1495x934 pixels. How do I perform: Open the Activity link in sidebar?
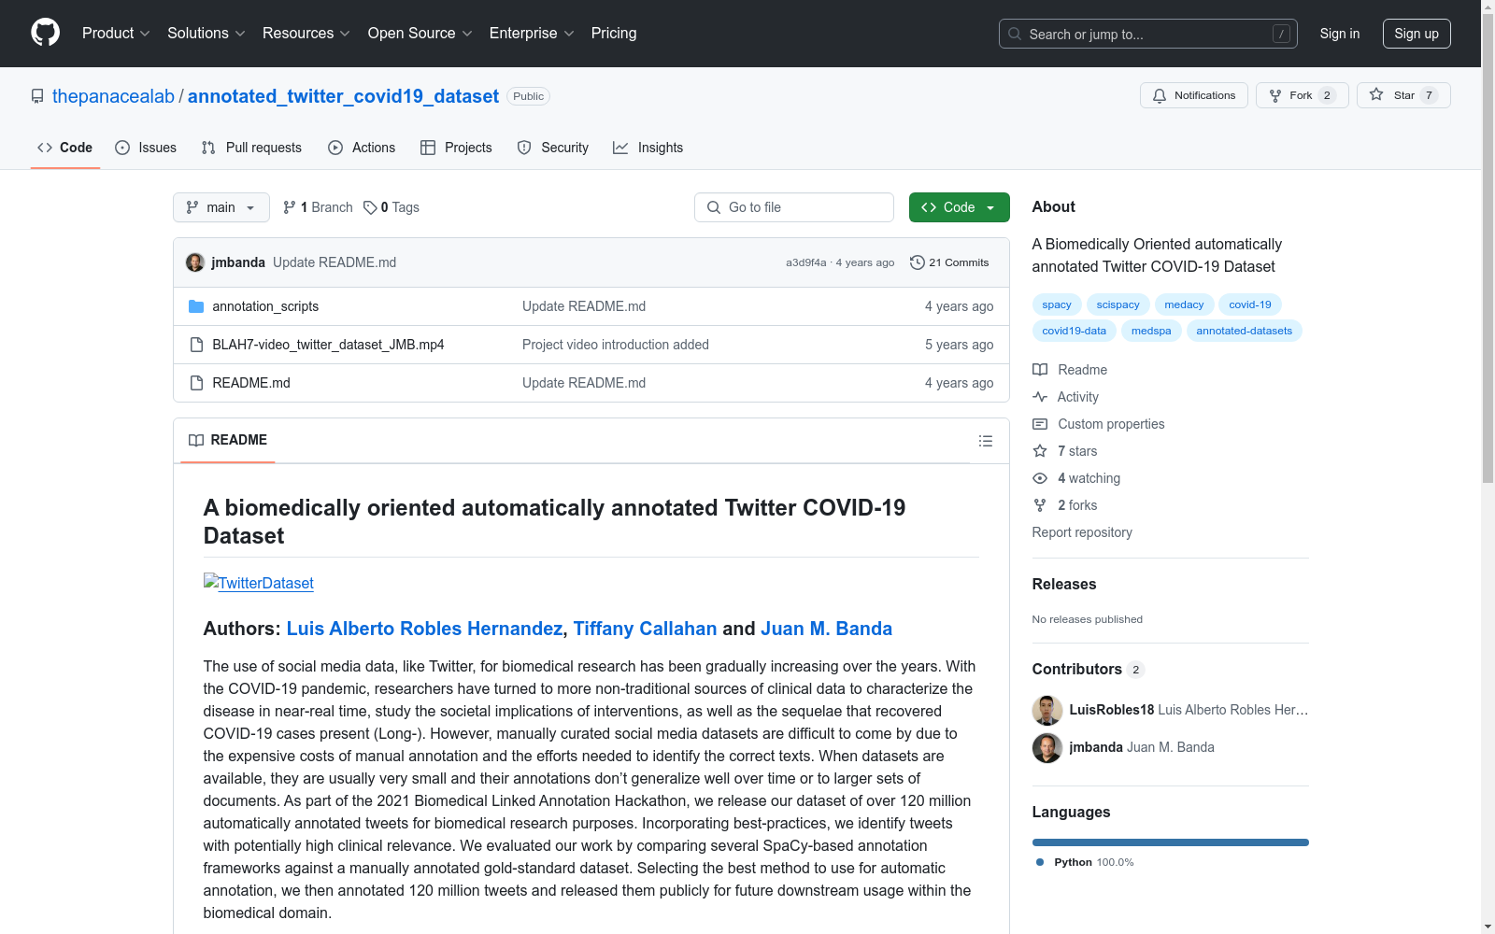coord(1066,397)
